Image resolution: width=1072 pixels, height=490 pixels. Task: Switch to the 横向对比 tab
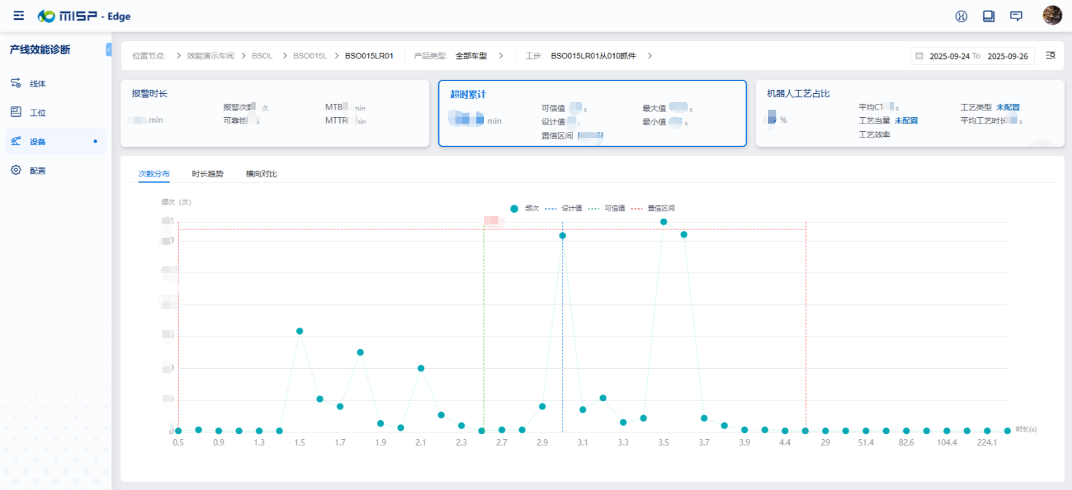coord(261,174)
